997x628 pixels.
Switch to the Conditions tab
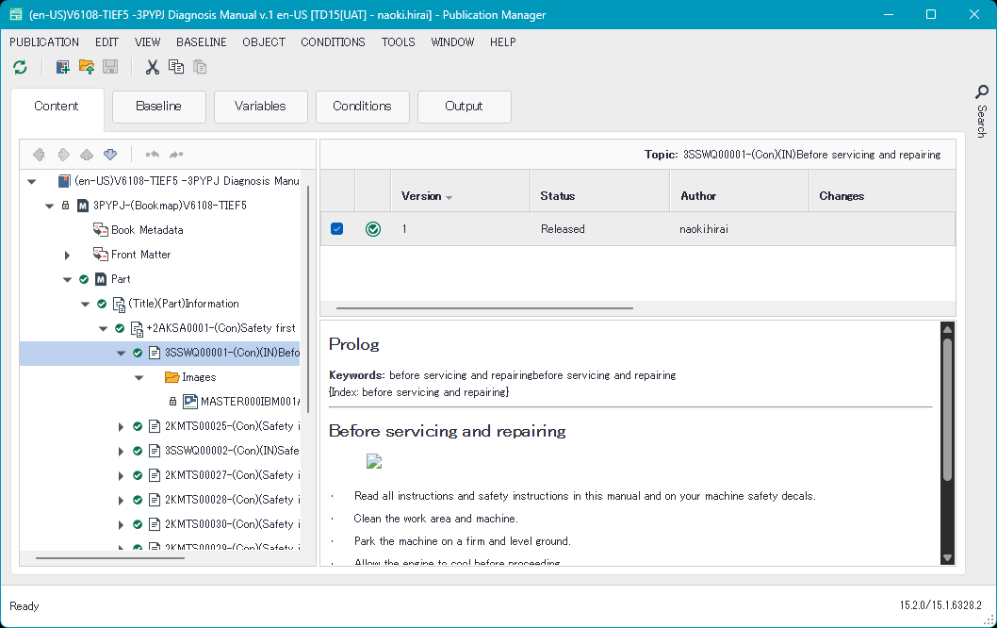click(x=362, y=107)
